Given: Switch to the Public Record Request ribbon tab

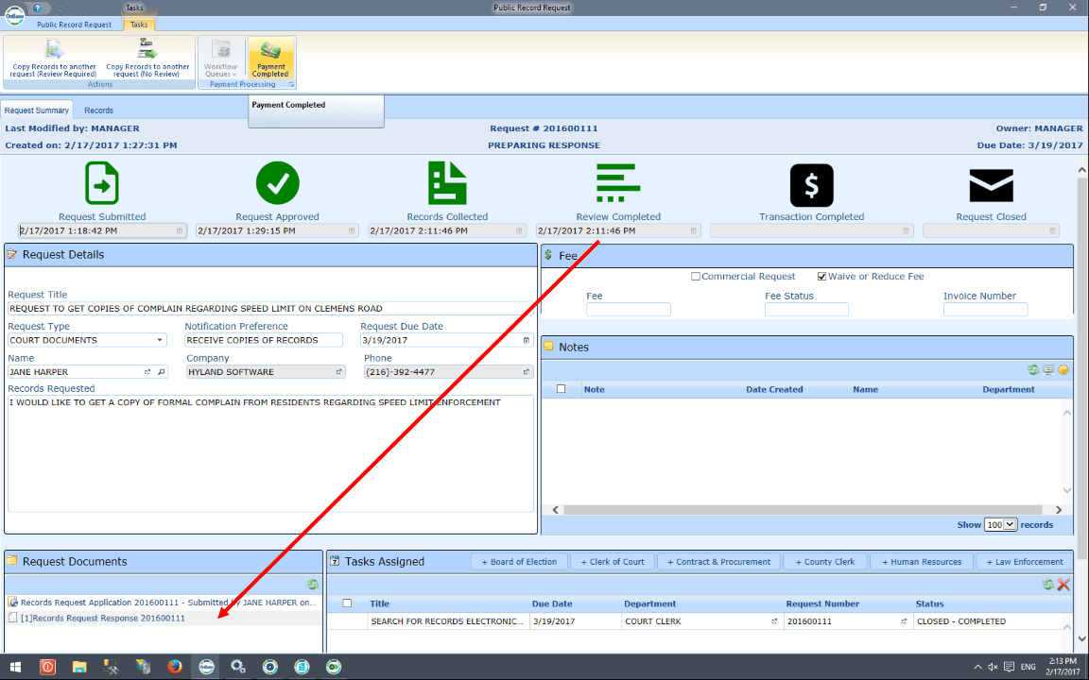Looking at the screenshot, I should click(74, 25).
